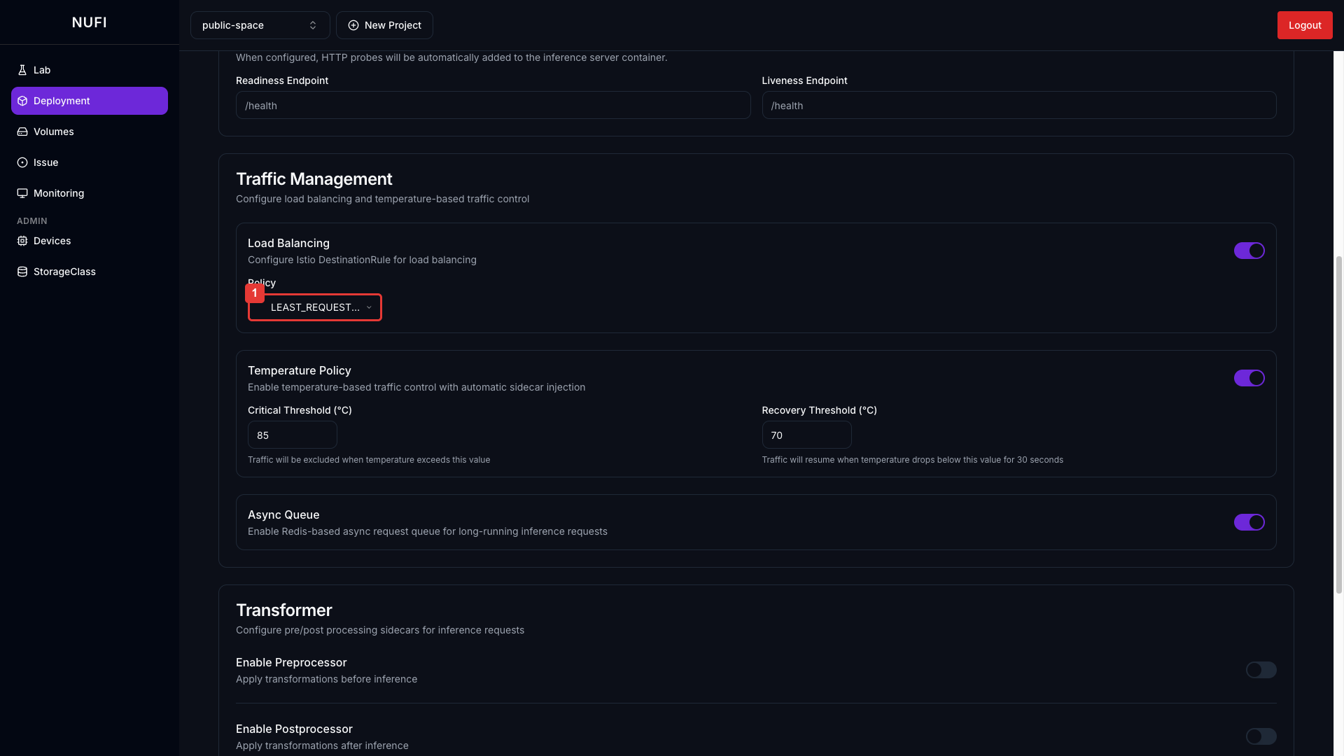
Task: Select the Lab icon in the sidebar
Action: pyautogui.click(x=22, y=70)
